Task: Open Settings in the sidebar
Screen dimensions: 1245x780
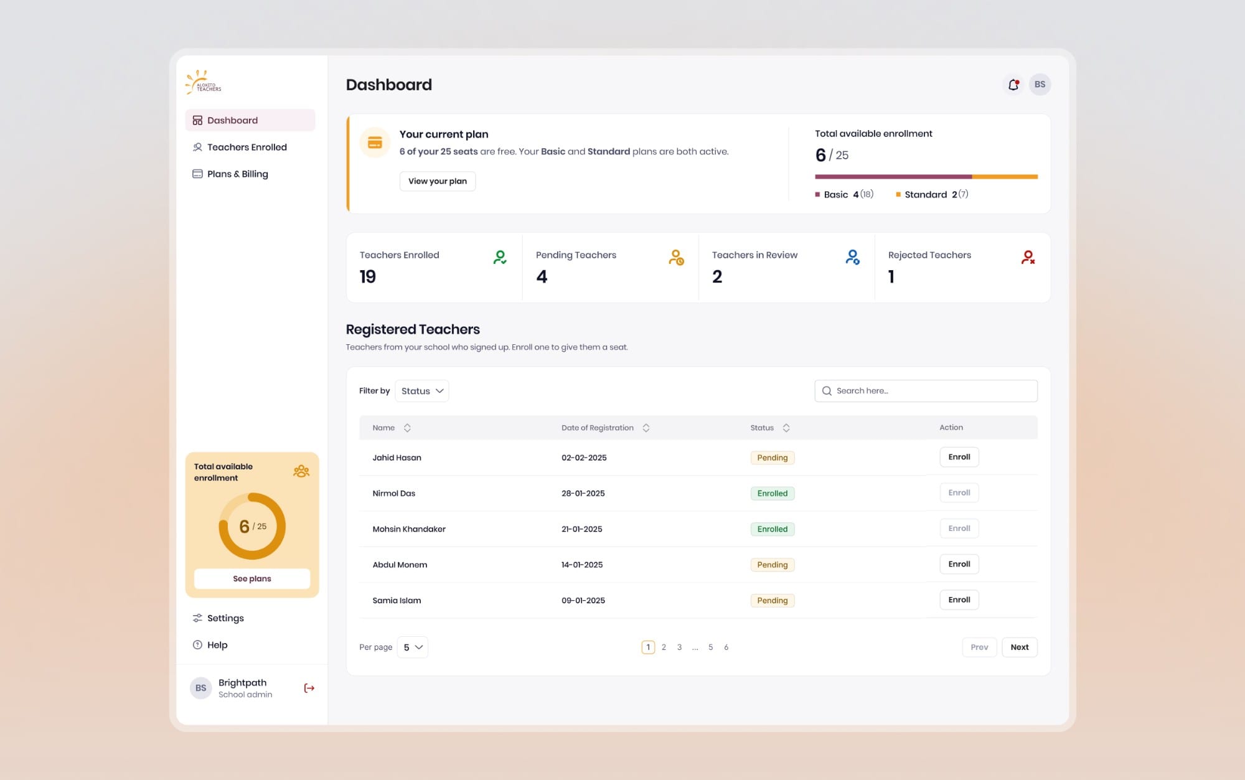Action: tap(250, 618)
